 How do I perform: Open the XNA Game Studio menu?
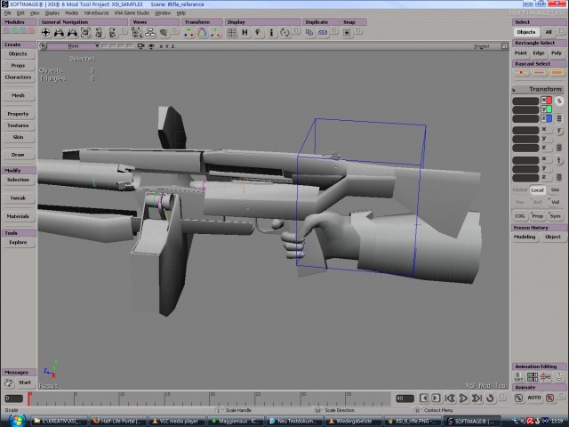[132, 13]
